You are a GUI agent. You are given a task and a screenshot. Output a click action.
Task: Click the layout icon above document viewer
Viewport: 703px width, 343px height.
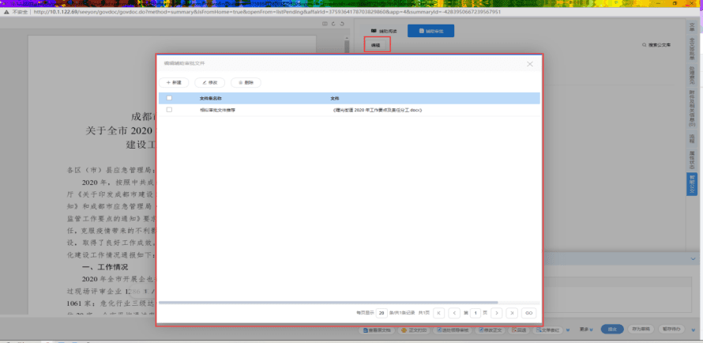coord(325,24)
